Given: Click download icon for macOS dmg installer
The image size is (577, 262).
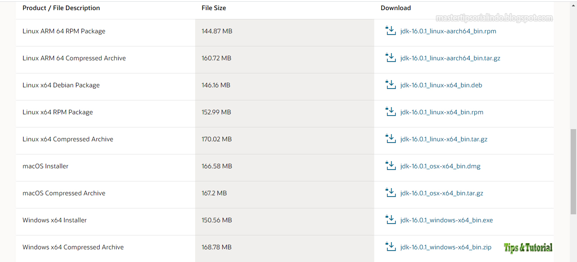Looking at the screenshot, I should (x=391, y=166).
